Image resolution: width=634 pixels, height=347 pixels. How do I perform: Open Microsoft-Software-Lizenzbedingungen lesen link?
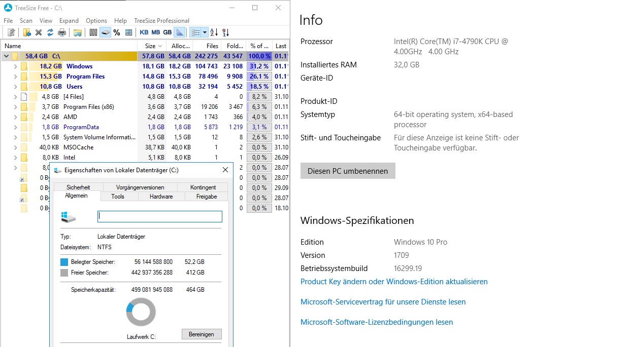[x=377, y=322]
